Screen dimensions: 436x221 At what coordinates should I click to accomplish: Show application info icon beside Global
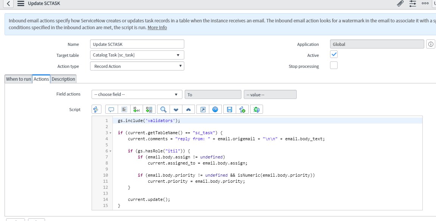click(x=431, y=44)
